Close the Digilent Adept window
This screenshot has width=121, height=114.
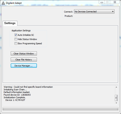pos(115,2)
